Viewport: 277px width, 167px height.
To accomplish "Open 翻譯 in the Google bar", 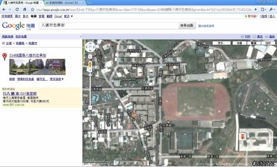I will (49, 16).
